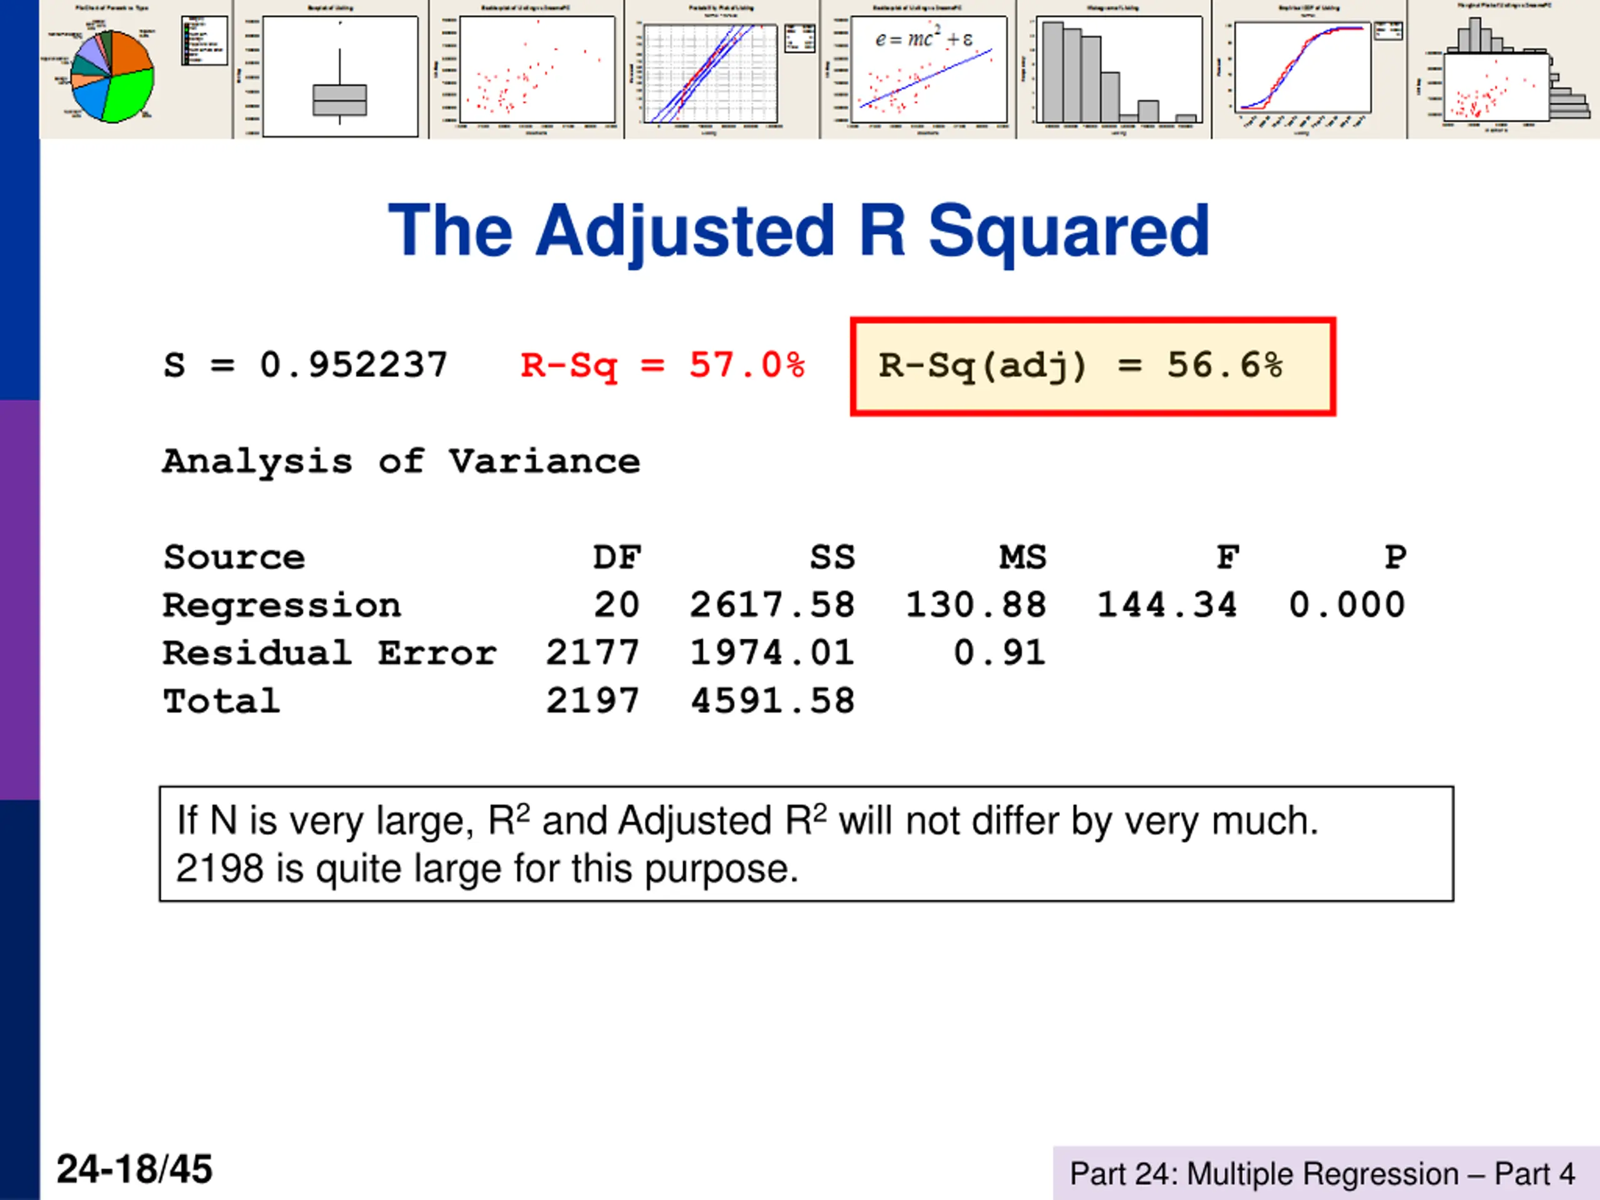Click the line '2198 is quite large for this purpose.'
The height and width of the screenshot is (1200, 1600).
click(487, 868)
